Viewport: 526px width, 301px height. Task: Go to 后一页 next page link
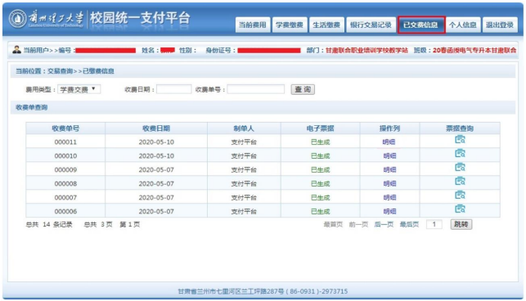tap(384, 224)
